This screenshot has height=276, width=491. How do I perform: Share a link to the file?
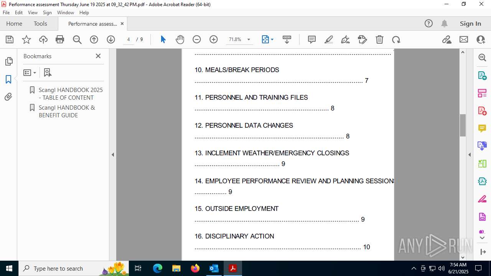[447, 39]
